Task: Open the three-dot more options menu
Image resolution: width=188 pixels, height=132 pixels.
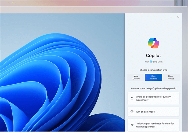Action: [x=171, y=17]
